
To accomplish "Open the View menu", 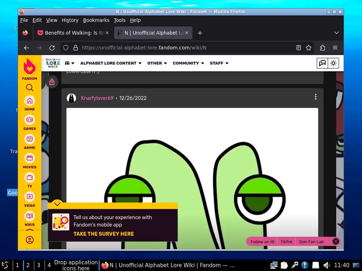I will click(x=52, y=20).
